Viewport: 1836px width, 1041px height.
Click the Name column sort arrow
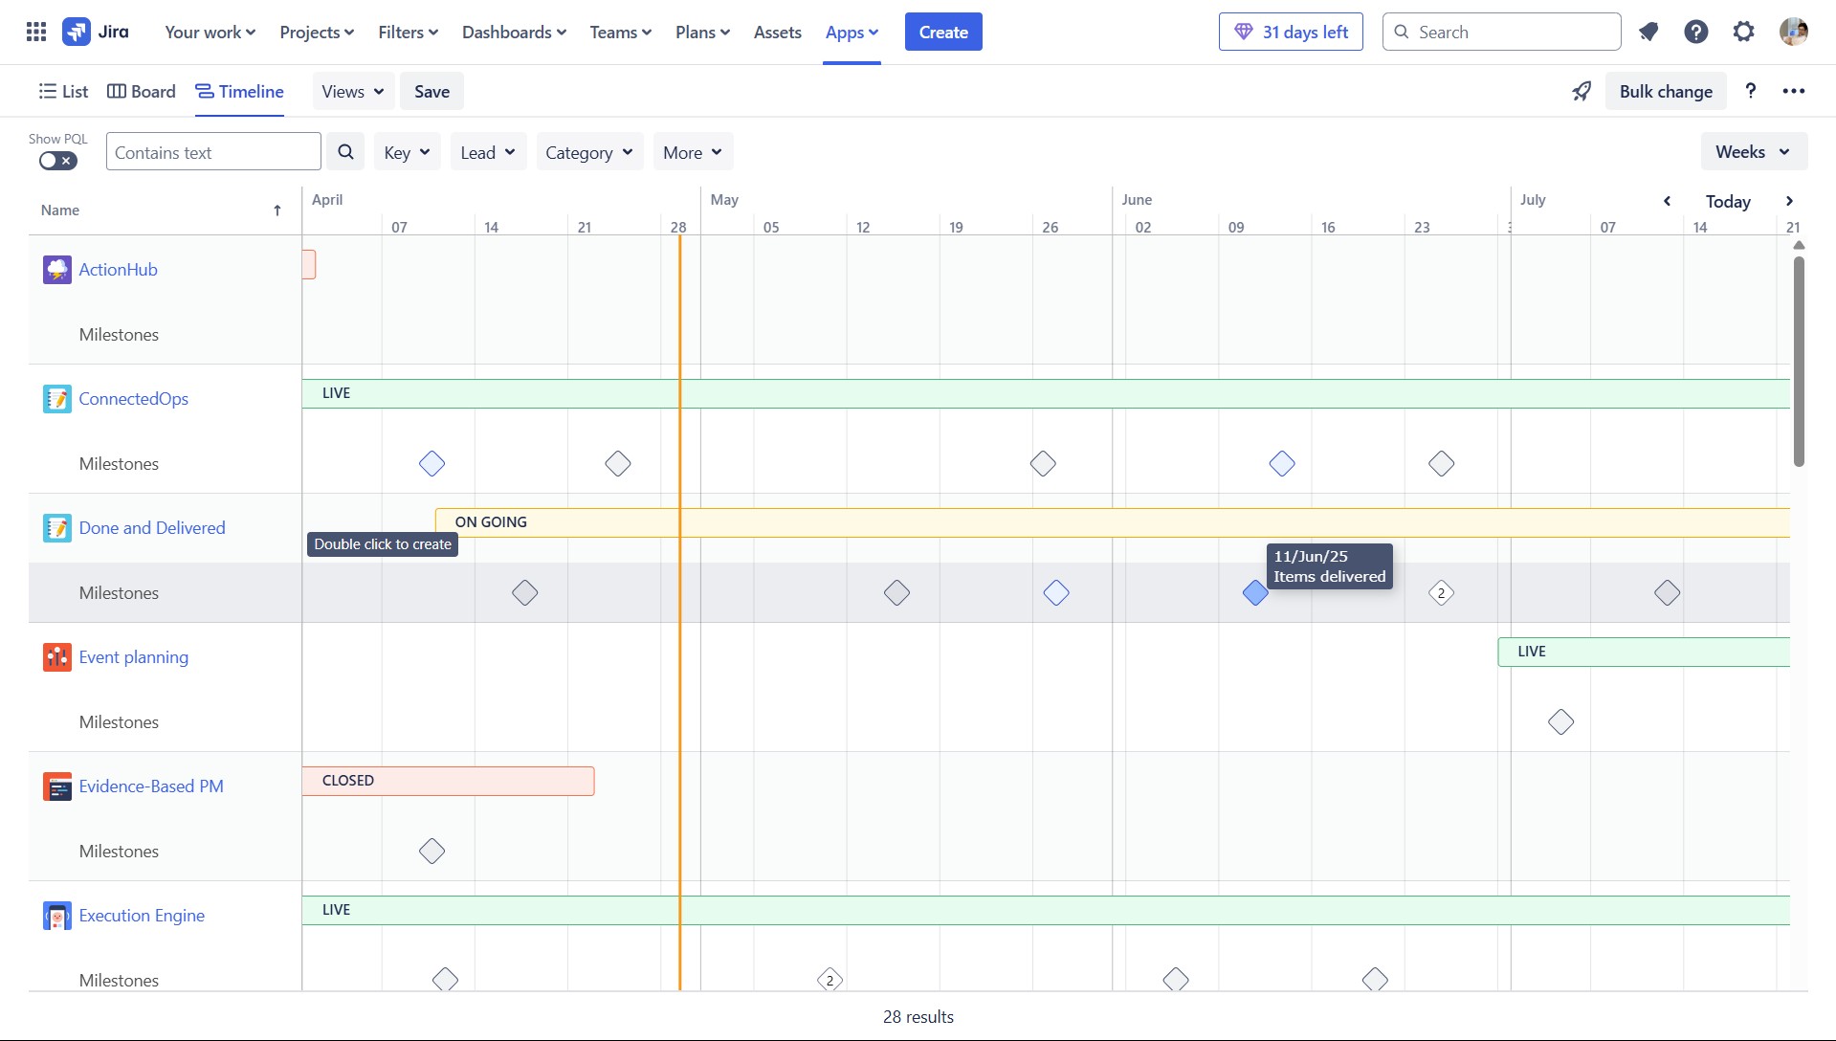[277, 210]
